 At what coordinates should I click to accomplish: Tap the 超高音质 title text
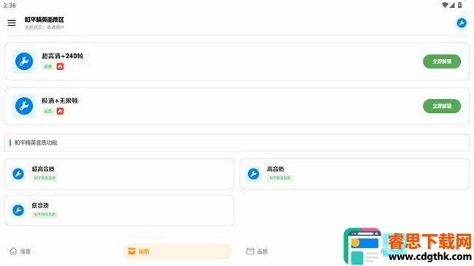(43, 169)
